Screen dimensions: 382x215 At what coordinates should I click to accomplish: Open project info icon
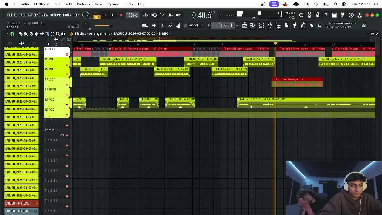click(x=351, y=15)
